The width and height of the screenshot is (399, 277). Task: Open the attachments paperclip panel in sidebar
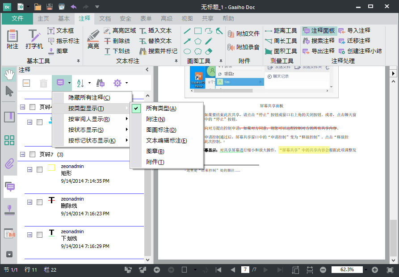tap(9, 163)
